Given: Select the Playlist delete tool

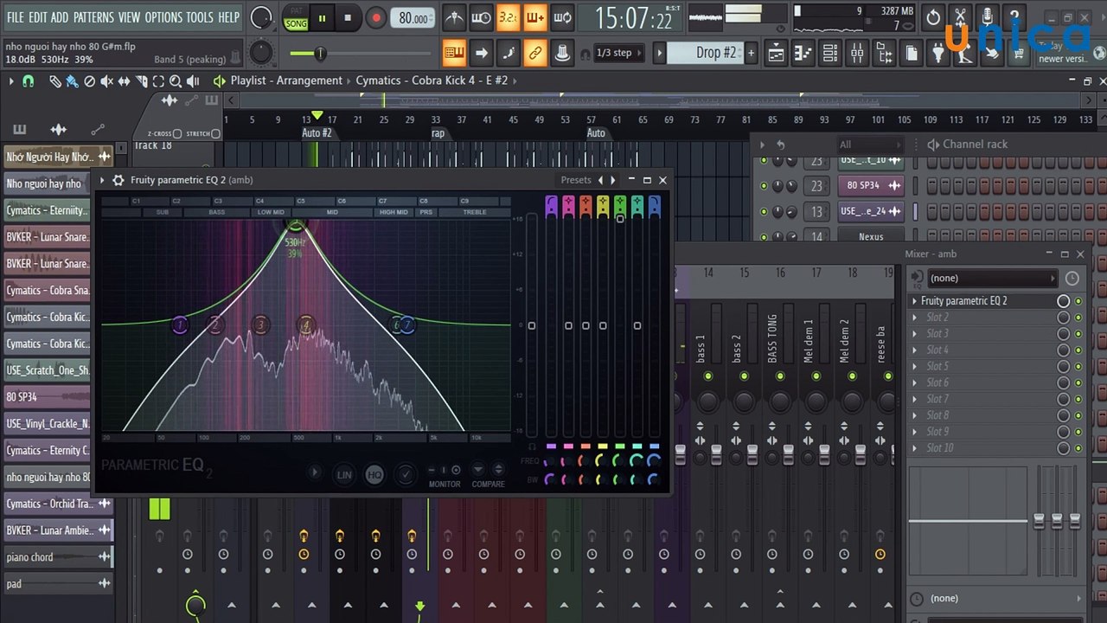Looking at the screenshot, I should click(x=89, y=81).
